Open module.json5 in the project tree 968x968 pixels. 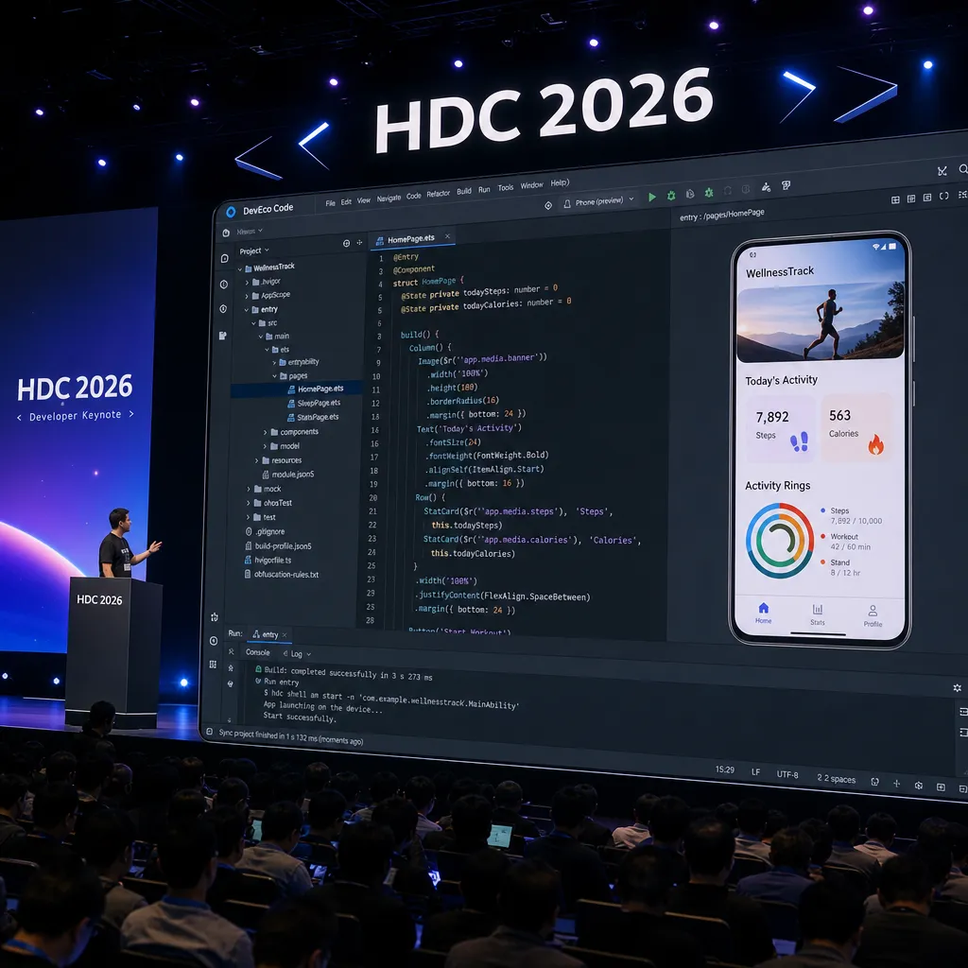click(288, 475)
